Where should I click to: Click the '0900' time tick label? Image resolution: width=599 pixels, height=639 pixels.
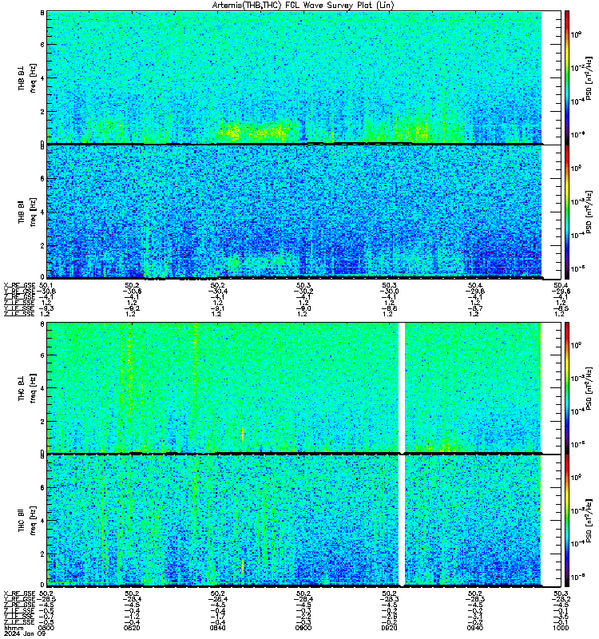click(x=303, y=628)
